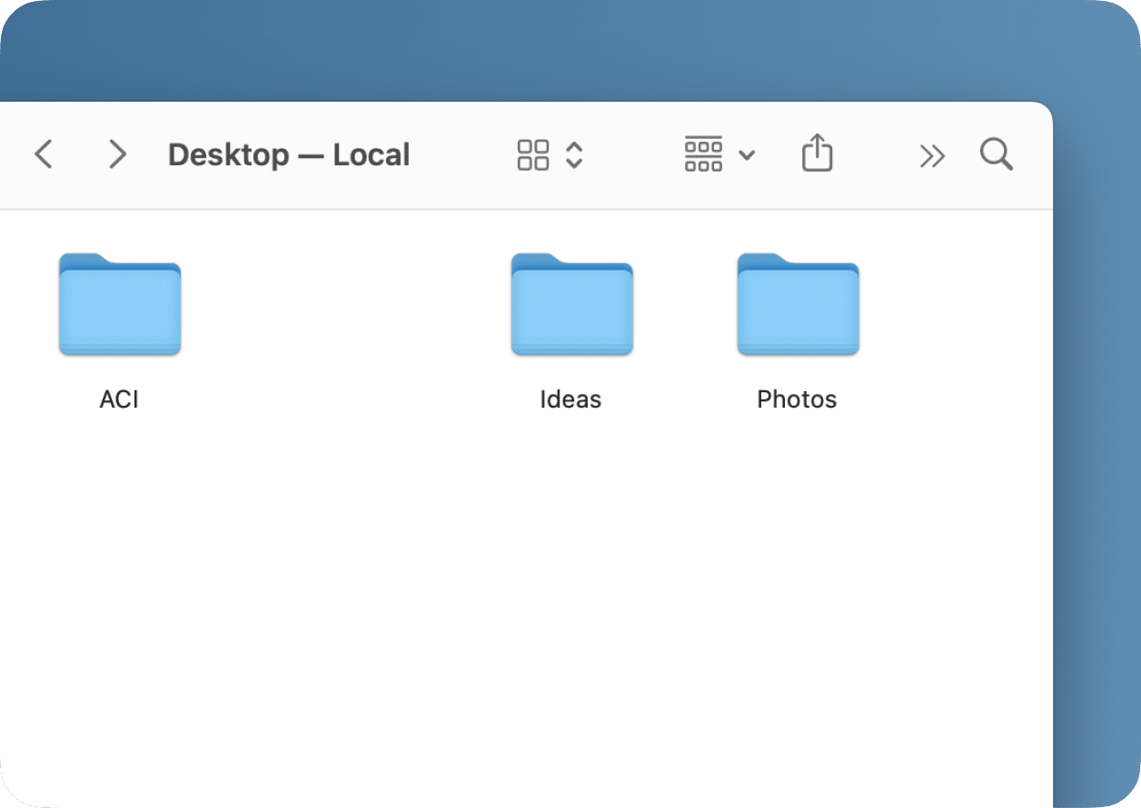Click the Desktop — Local window title

[x=289, y=155]
